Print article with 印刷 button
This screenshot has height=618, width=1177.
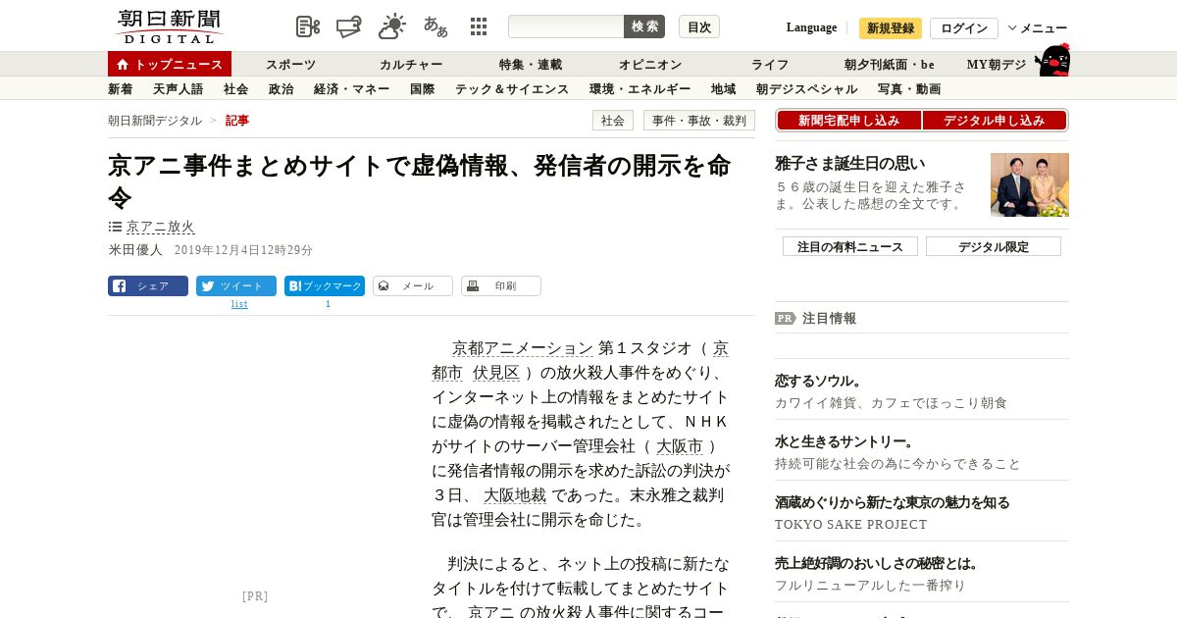[501, 286]
